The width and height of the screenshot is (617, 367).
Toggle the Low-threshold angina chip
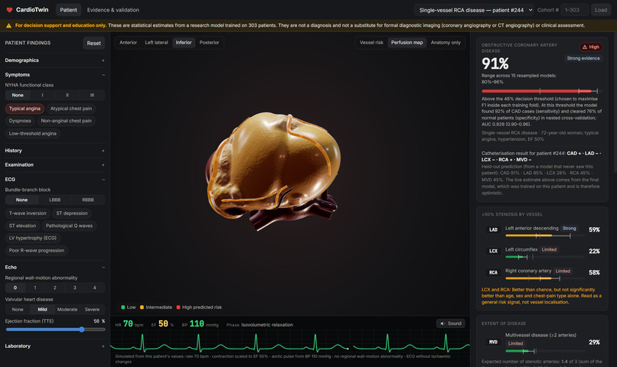(33, 134)
